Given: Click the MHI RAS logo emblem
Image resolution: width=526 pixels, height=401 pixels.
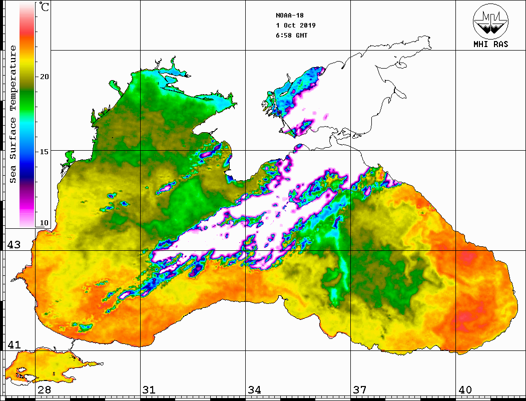Looking at the screenshot, I should pos(490,21).
